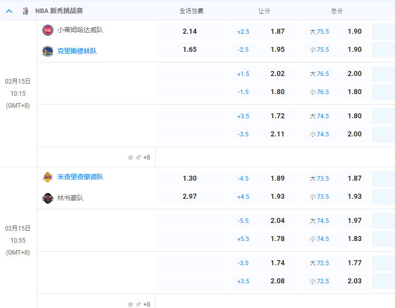Click the 02月15日 10:55 match time
Image resolution: width=395 pixels, height=308 pixels.
[x=18, y=241]
